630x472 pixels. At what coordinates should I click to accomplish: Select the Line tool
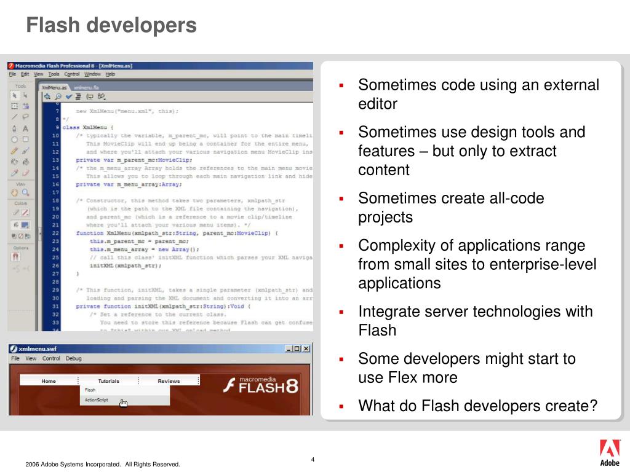pyautogui.click(x=15, y=117)
